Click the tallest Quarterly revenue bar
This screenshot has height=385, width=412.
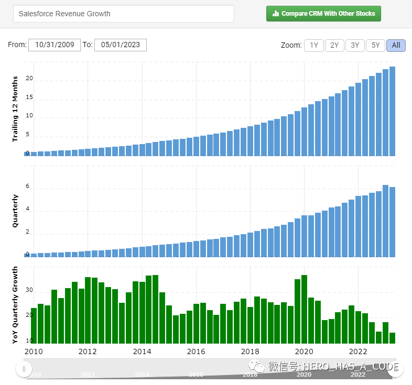pos(385,221)
